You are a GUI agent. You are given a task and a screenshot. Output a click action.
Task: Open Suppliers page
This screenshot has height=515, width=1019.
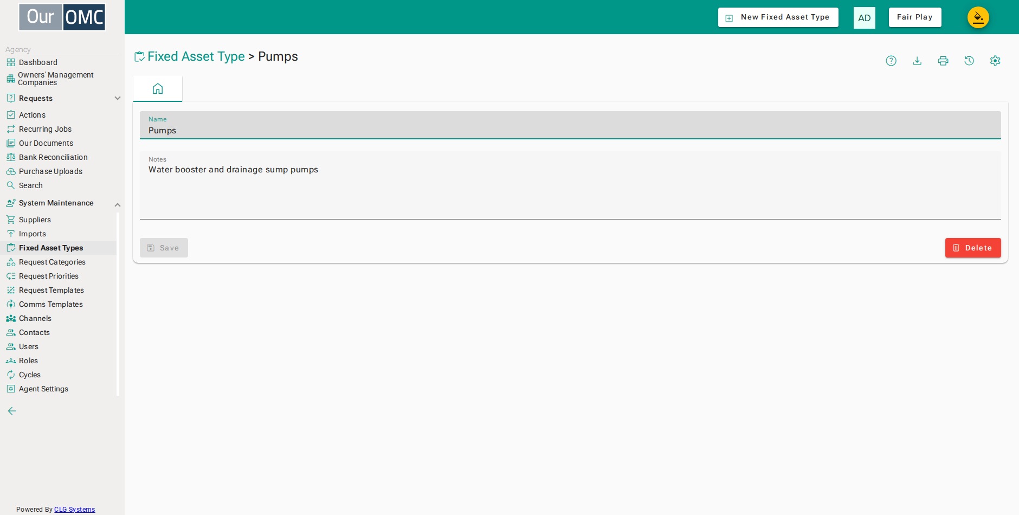35,220
